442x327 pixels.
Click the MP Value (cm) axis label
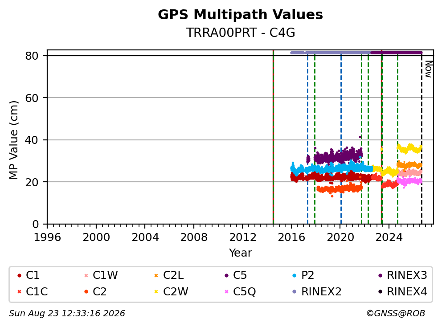pos(13,140)
